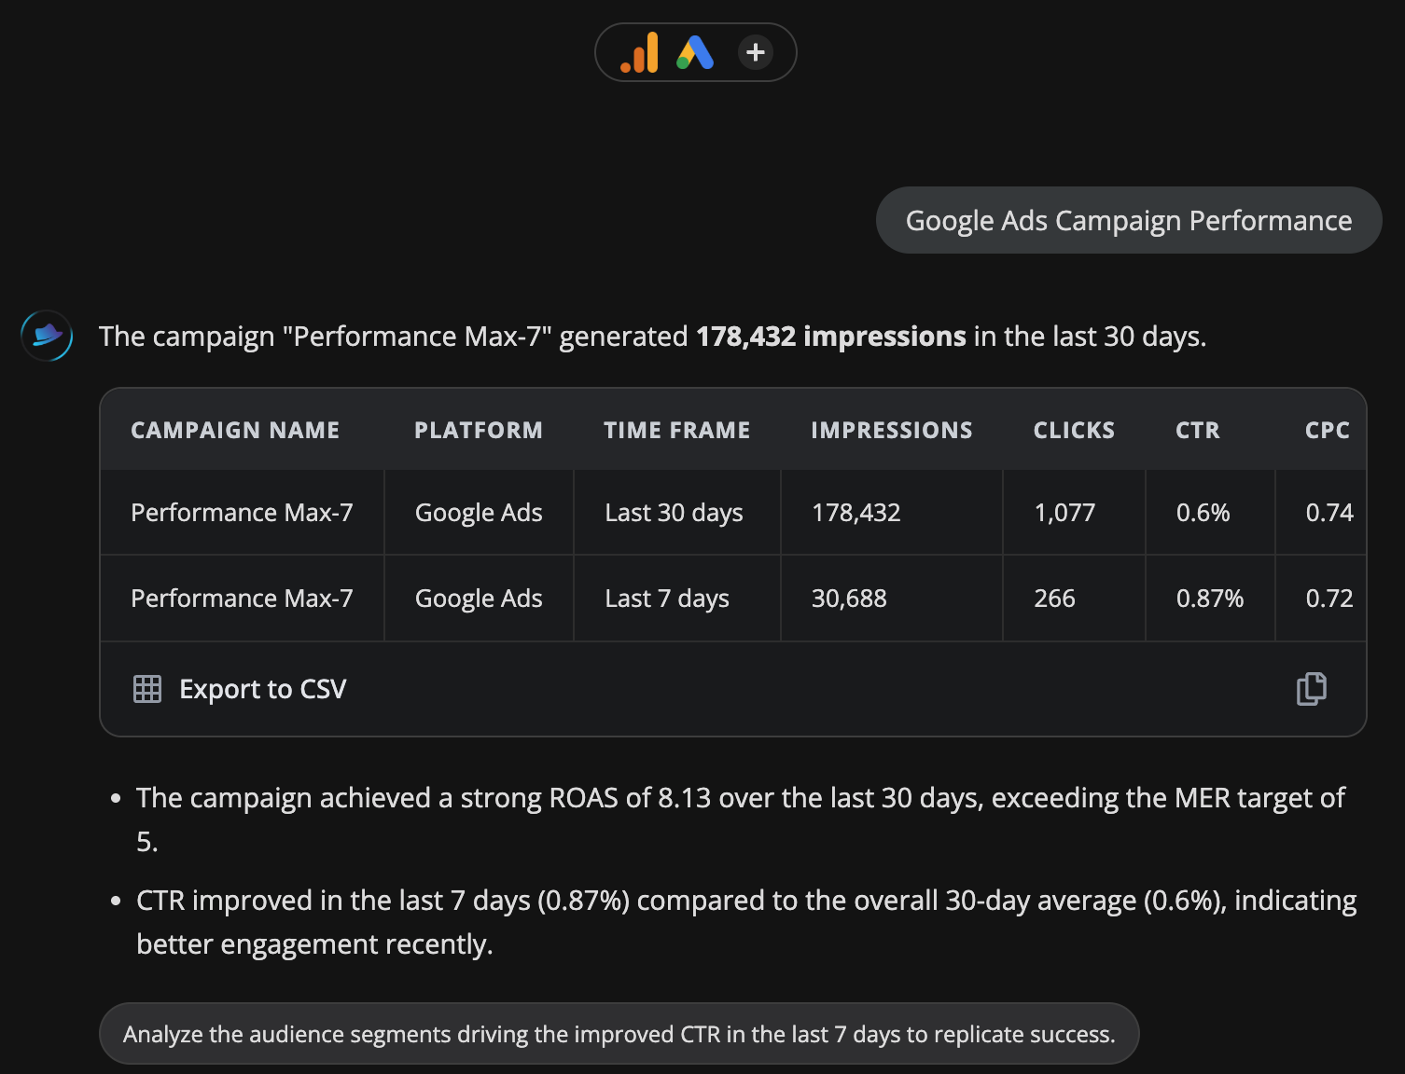Viewport: 1405px width, 1074px height.
Task: Select the Last 30 days cell
Action: pyautogui.click(x=674, y=513)
